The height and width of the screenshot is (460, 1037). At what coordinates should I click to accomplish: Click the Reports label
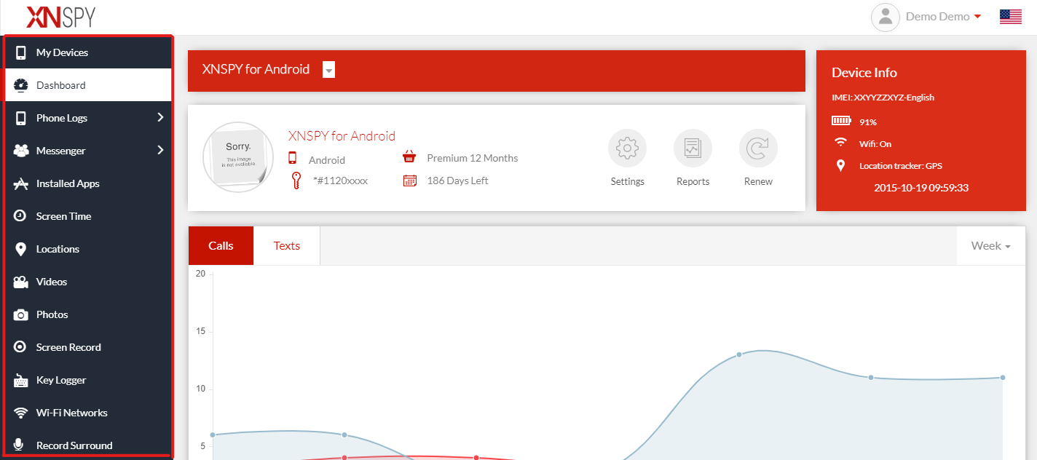coord(693,181)
